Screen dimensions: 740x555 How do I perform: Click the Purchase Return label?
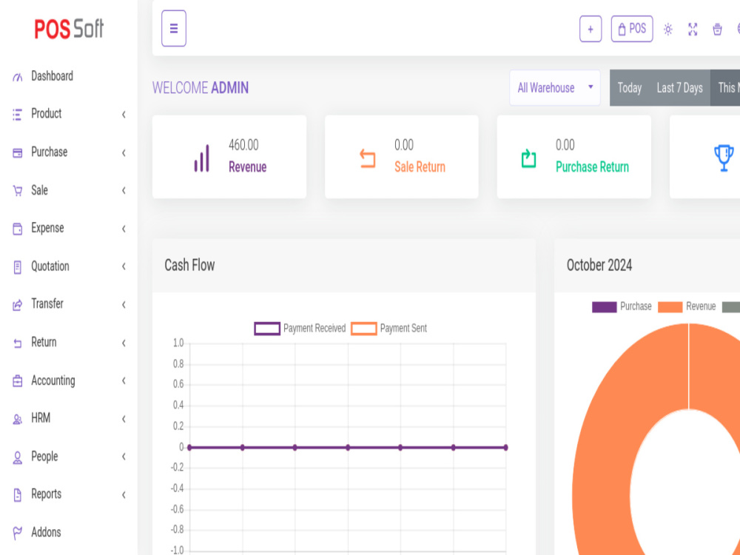click(x=592, y=167)
